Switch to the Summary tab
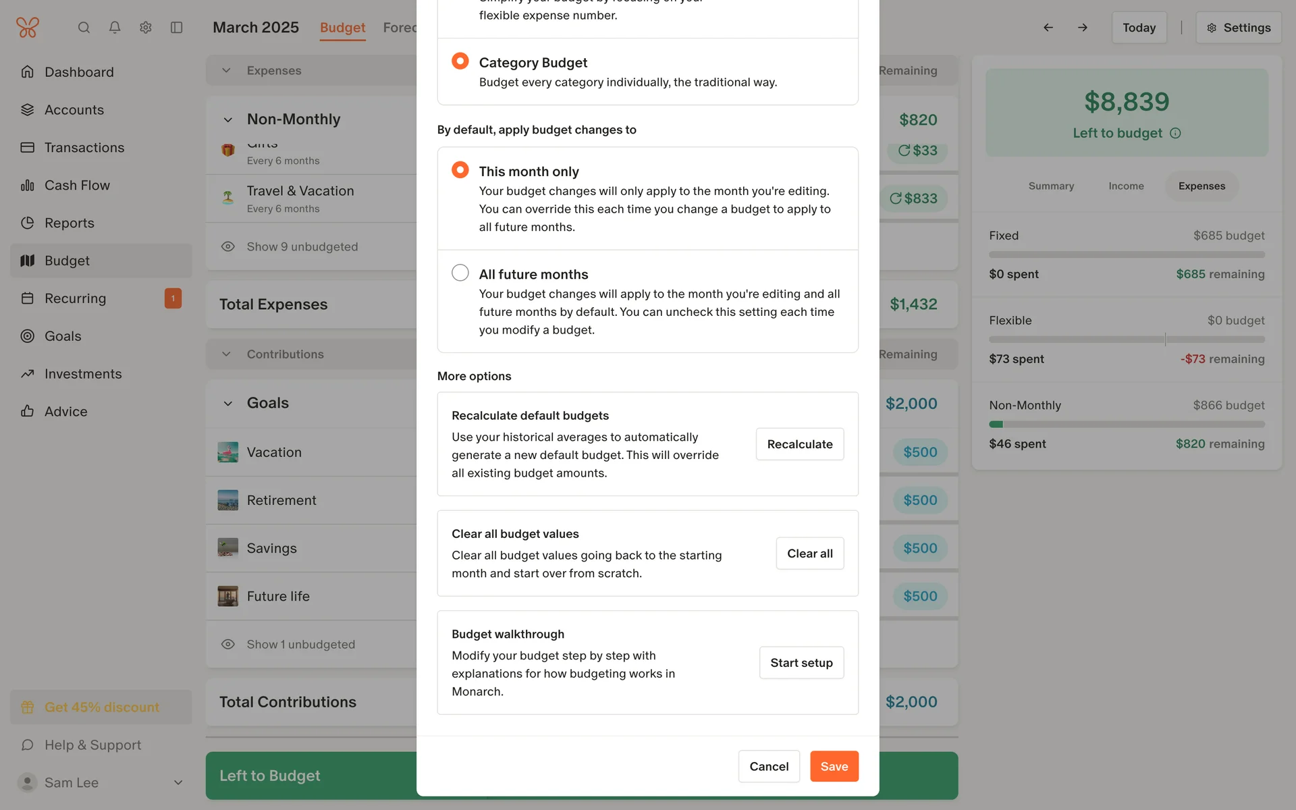This screenshot has height=810, width=1296. click(x=1051, y=186)
